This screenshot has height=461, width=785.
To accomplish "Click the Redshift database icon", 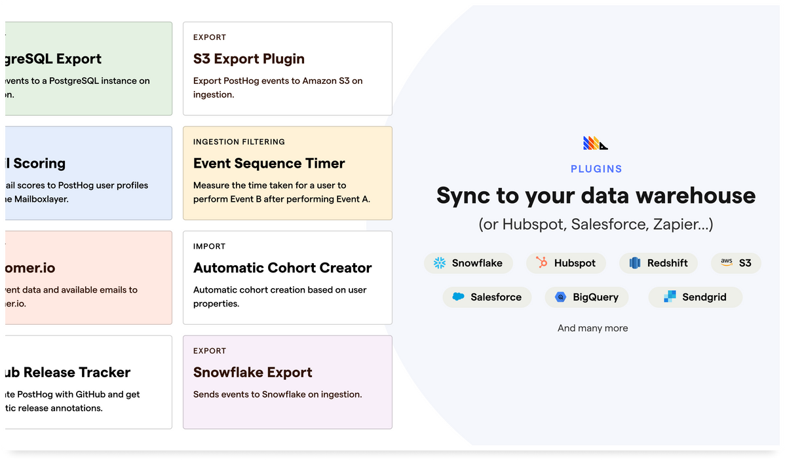I will (x=636, y=263).
